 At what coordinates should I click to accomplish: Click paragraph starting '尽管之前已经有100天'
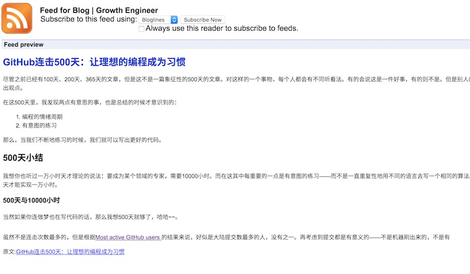coord(237,83)
